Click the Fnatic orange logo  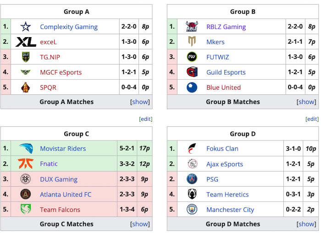click(x=26, y=163)
